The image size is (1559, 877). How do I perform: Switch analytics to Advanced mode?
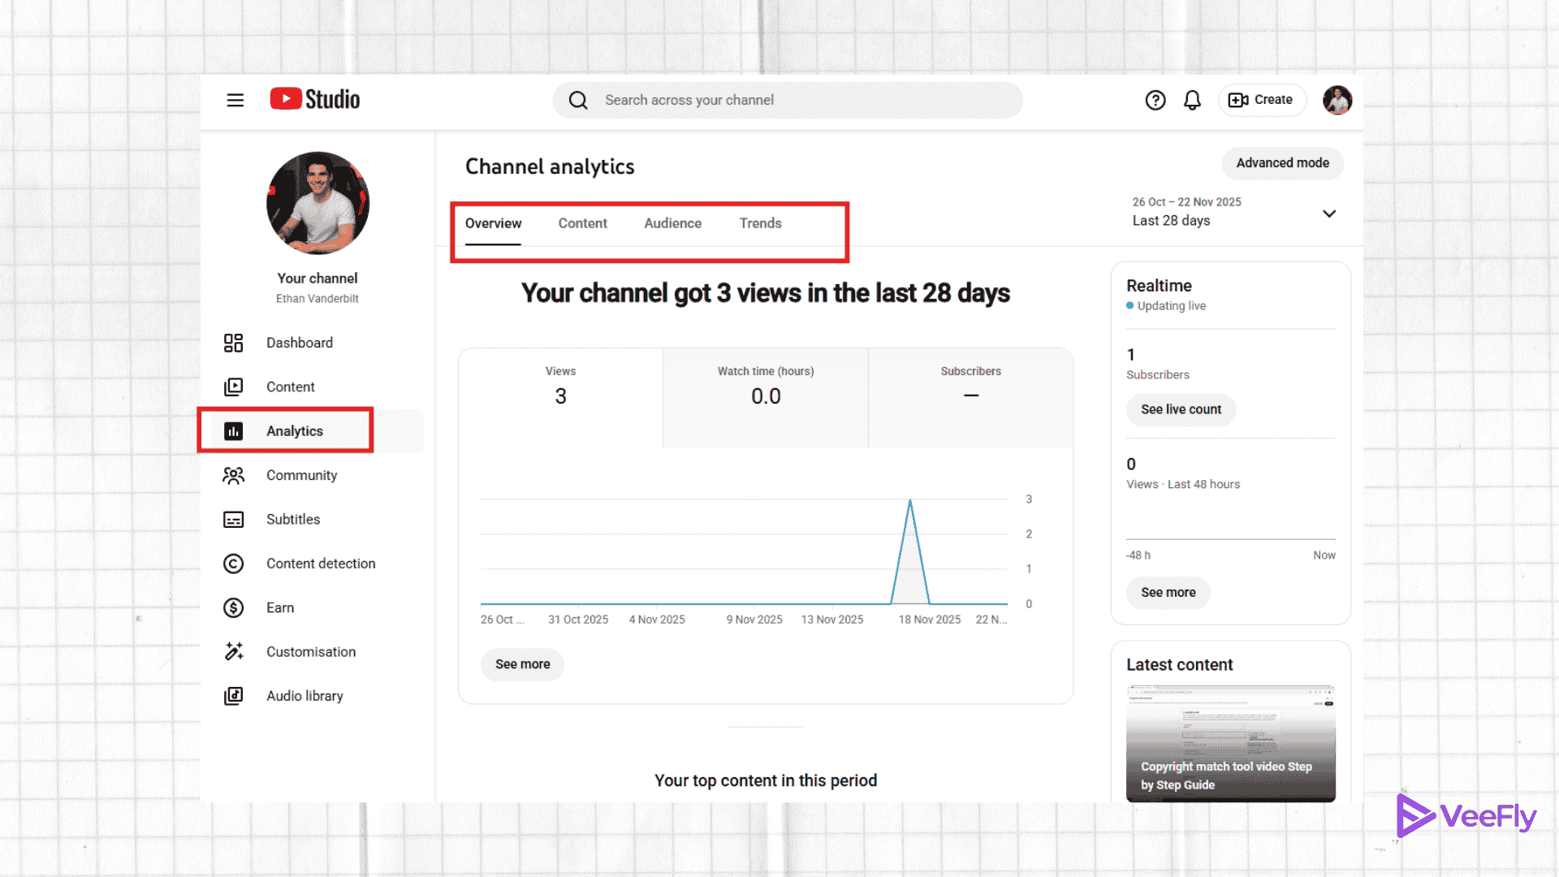click(x=1282, y=162)
